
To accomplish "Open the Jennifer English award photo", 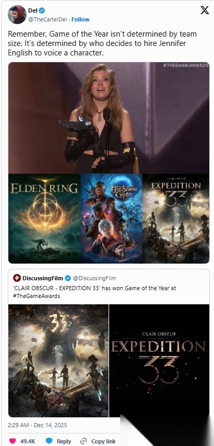I will click(109, 118).
